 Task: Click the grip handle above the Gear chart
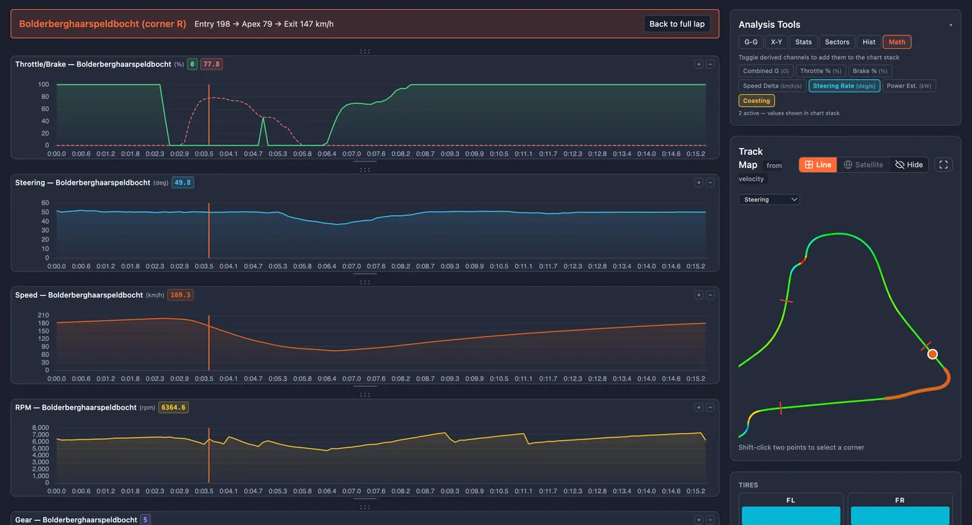tap(364, 508)
